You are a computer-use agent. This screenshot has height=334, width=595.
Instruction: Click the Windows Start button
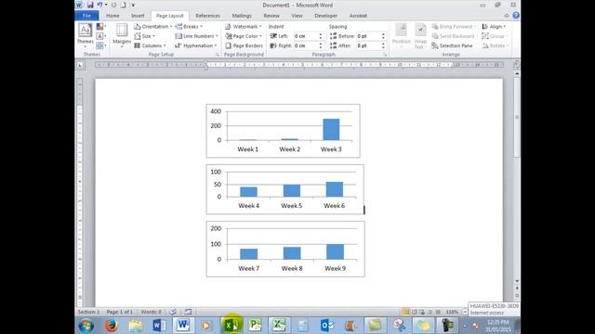(x=86, y=326)
